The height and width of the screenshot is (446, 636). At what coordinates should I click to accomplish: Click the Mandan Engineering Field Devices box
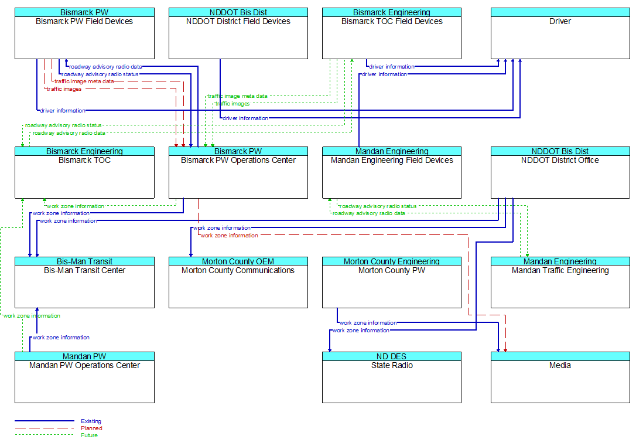pos(391,172)
